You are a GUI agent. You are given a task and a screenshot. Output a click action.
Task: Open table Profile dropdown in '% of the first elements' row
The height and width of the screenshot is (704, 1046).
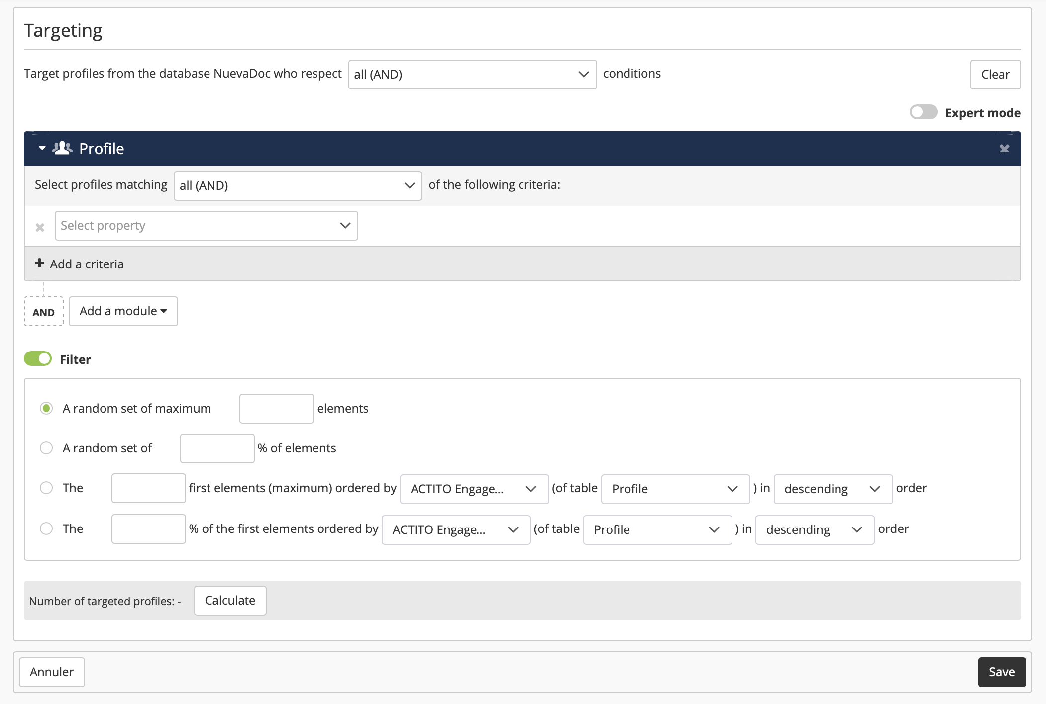point(657,530)
